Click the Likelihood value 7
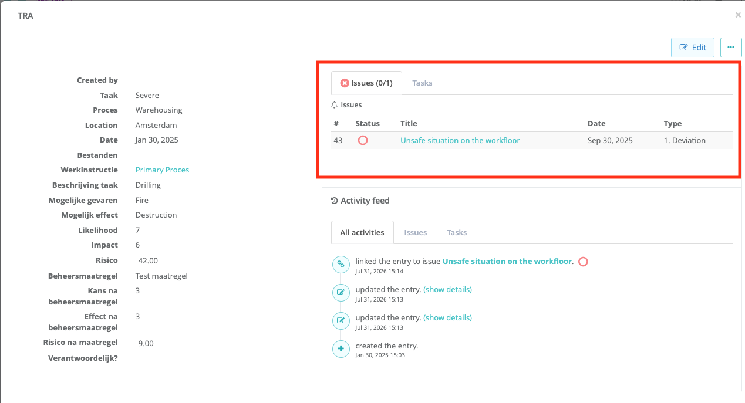Image resolution: width=745 pixels, height=403 pixels. 138,230
